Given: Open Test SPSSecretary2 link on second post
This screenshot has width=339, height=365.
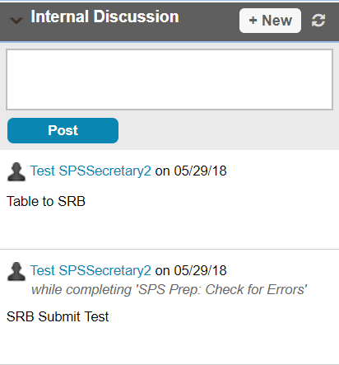Looking at the screenshot, I should (x=91, y=270).
